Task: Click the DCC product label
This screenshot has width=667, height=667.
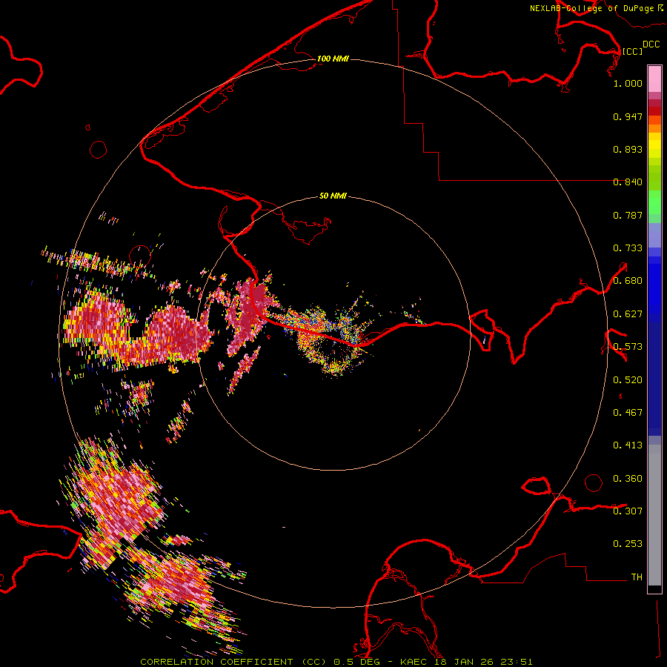Action: 651,44
